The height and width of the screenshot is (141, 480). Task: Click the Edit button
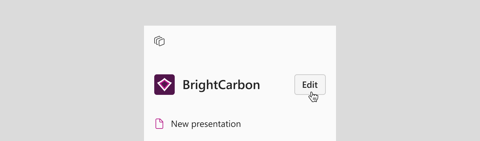[x=310, y=85]
